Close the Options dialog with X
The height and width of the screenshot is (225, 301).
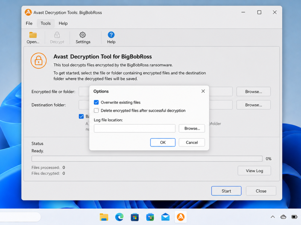tap(203, 91)
